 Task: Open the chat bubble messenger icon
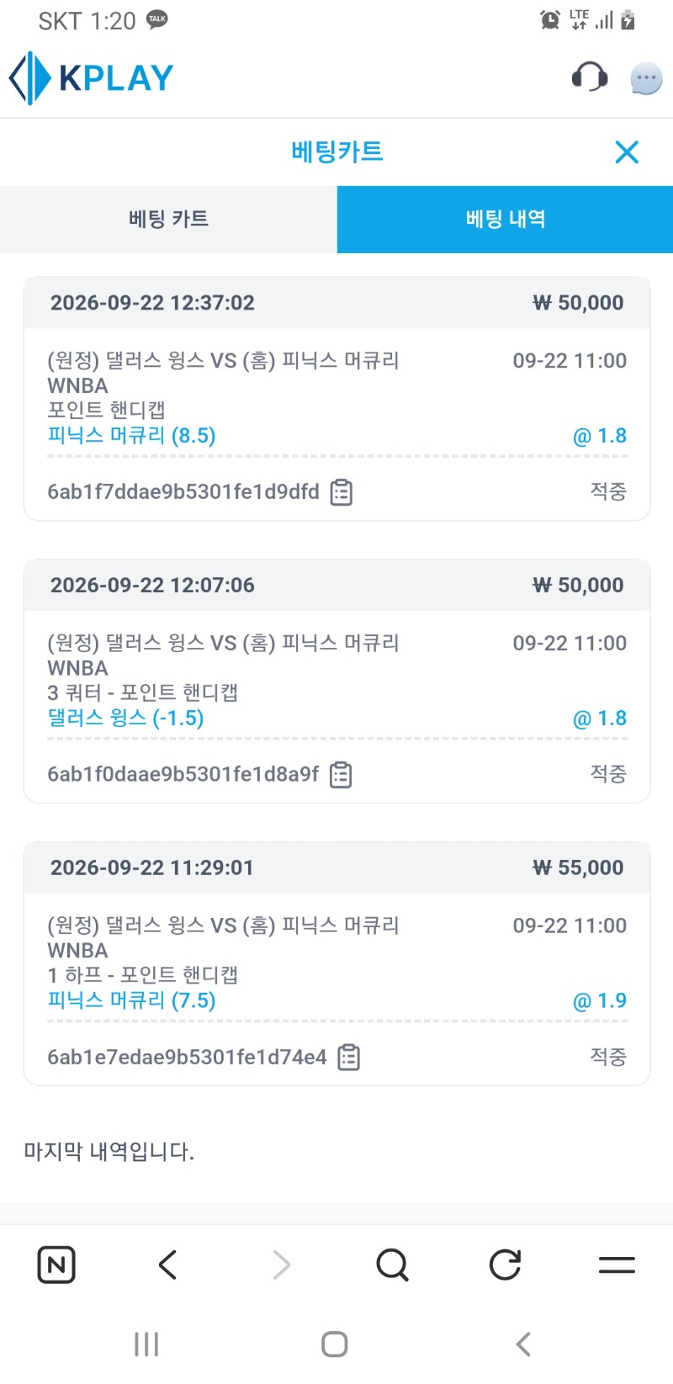646,79
